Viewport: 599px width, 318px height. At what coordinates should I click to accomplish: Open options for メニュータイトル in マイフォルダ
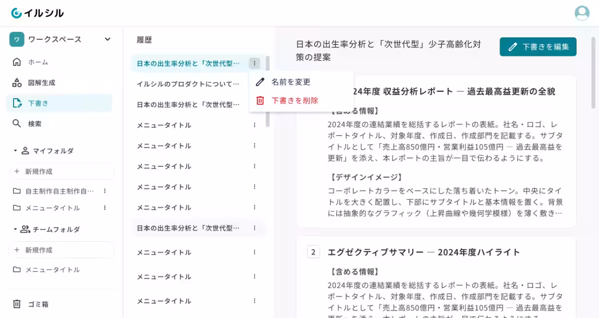point(105,208)
